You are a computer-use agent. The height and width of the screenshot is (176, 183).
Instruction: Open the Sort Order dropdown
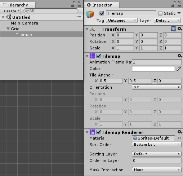pos(157,145)
